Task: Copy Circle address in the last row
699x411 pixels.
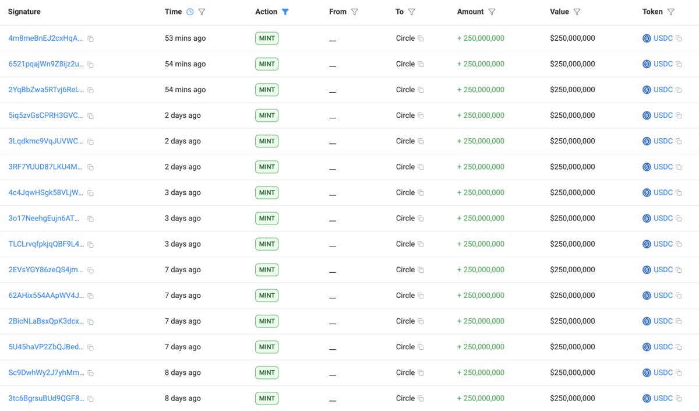Action: coord(421,399)
